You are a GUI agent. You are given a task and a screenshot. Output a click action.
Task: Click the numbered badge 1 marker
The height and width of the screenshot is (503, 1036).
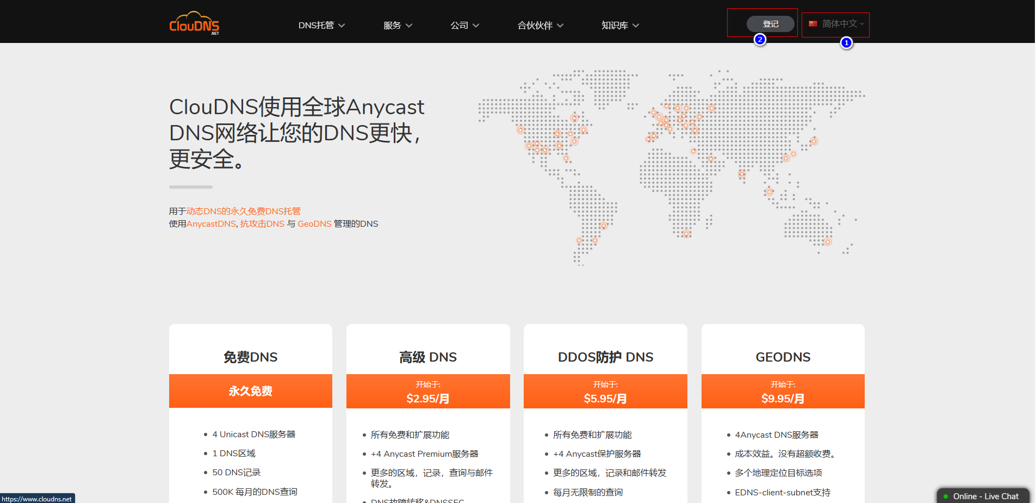[846, 42]
